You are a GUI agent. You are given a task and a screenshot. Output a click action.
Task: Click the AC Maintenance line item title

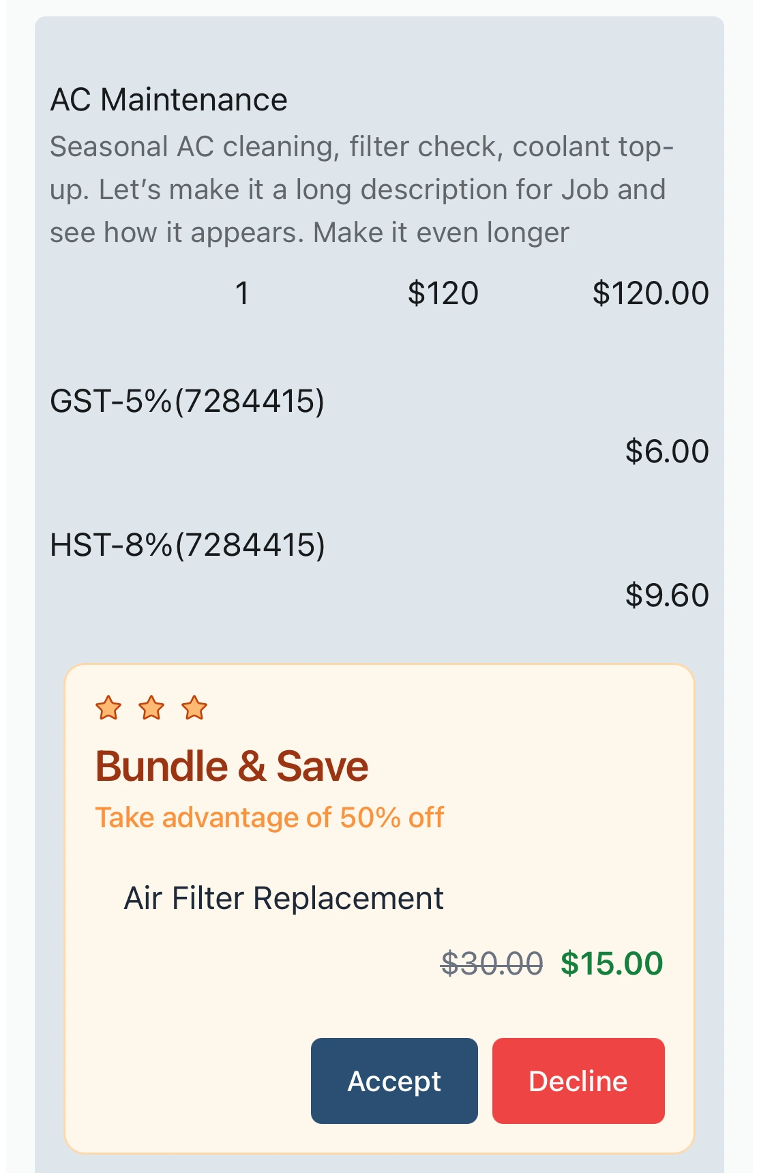coord(168,100)
